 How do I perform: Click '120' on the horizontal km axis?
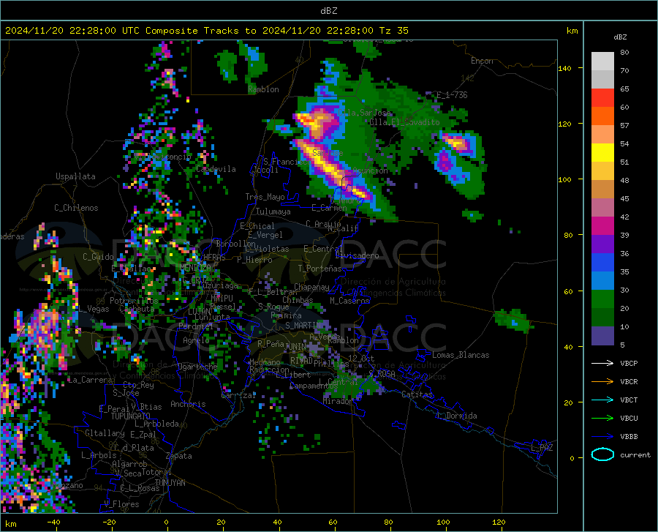coord(499,522)
